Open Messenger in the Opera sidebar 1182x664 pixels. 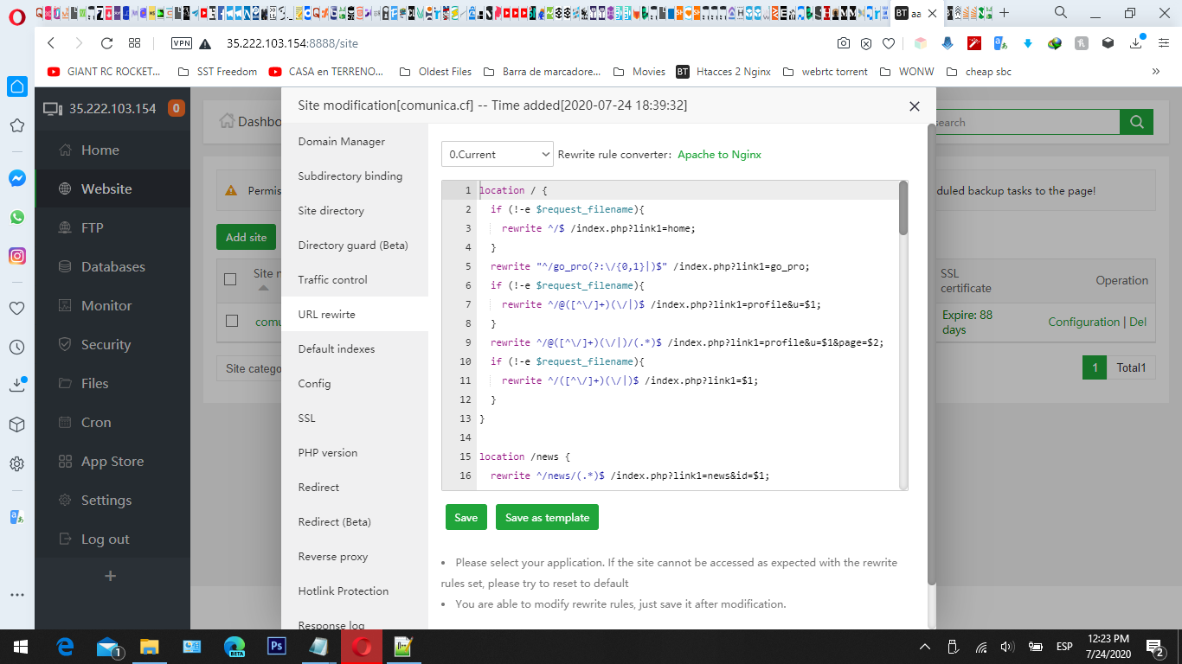pos(16,178)
